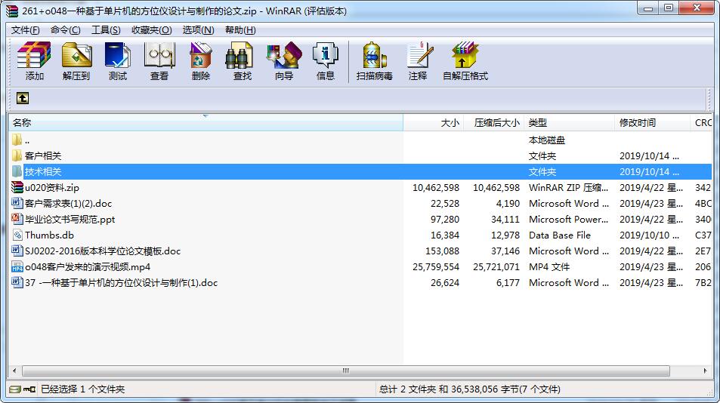Sort by the 大小 column header
The width and height of the screenshot is (720, 403).
[x=434, y=123]
